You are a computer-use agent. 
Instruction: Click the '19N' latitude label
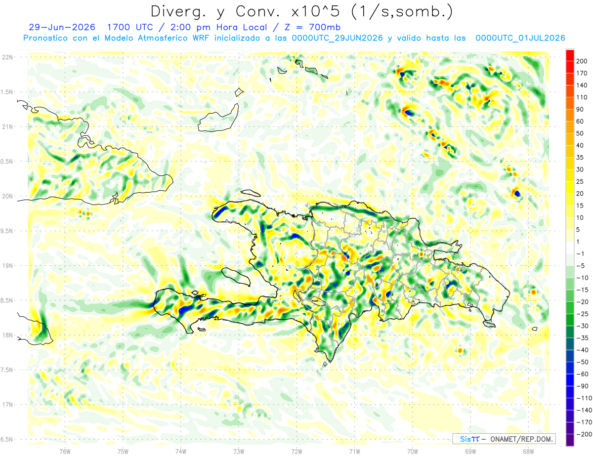click(7, 266)
